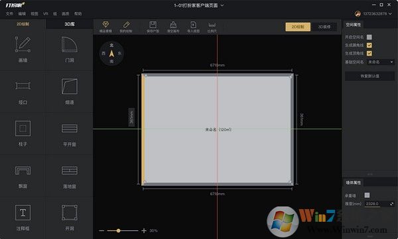This screenshot has width=398, height=239.
Task: Open the 编辑 menu
Action: [22, 14]
